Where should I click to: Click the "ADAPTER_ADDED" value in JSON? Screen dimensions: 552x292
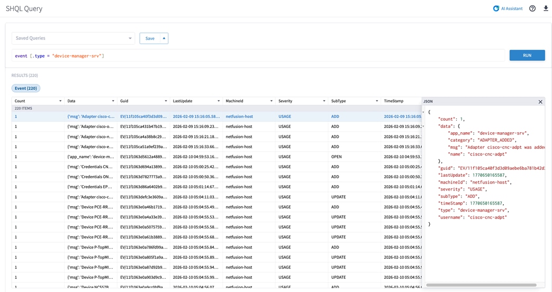(x=496, y=140)
